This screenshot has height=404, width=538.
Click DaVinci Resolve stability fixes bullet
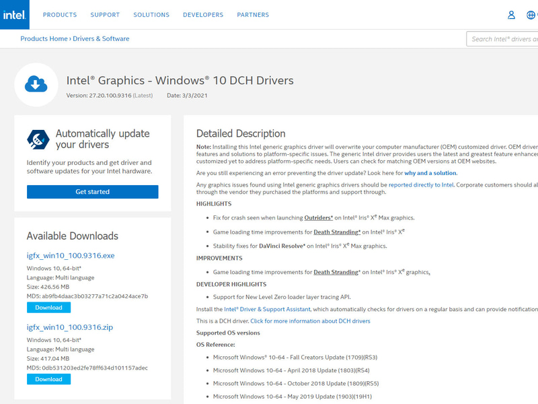tap(300, 246)
